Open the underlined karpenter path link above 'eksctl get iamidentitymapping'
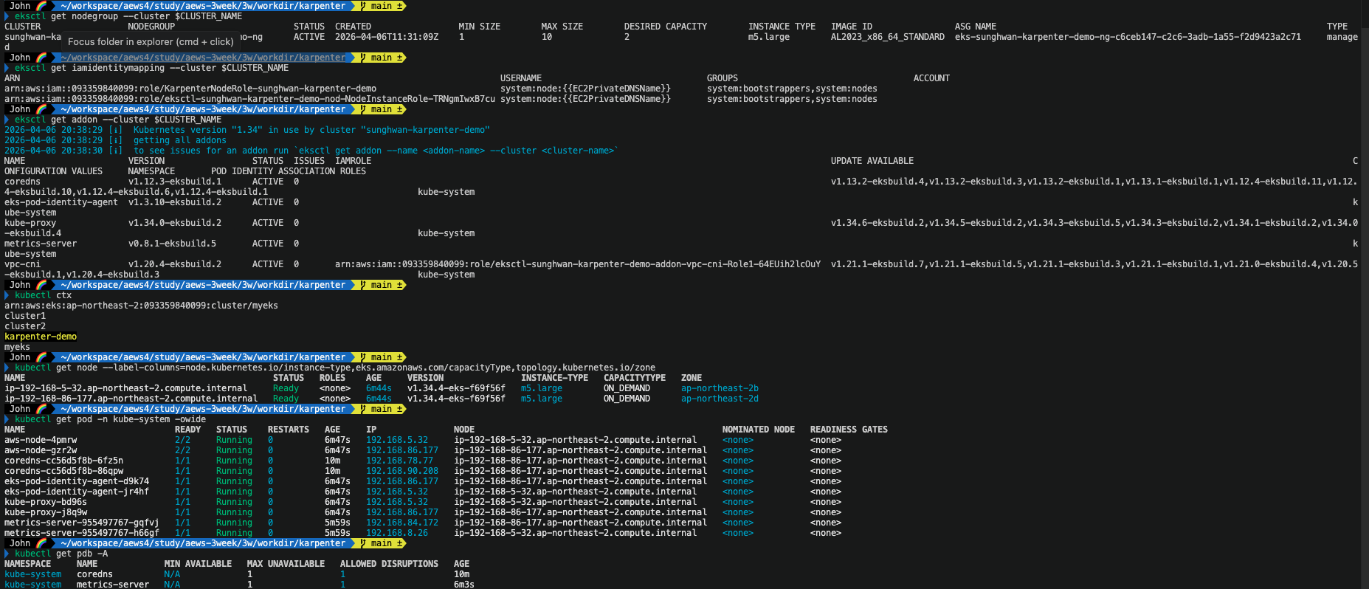This screenshot has height=589, width=1369. (x=203, y=58)
